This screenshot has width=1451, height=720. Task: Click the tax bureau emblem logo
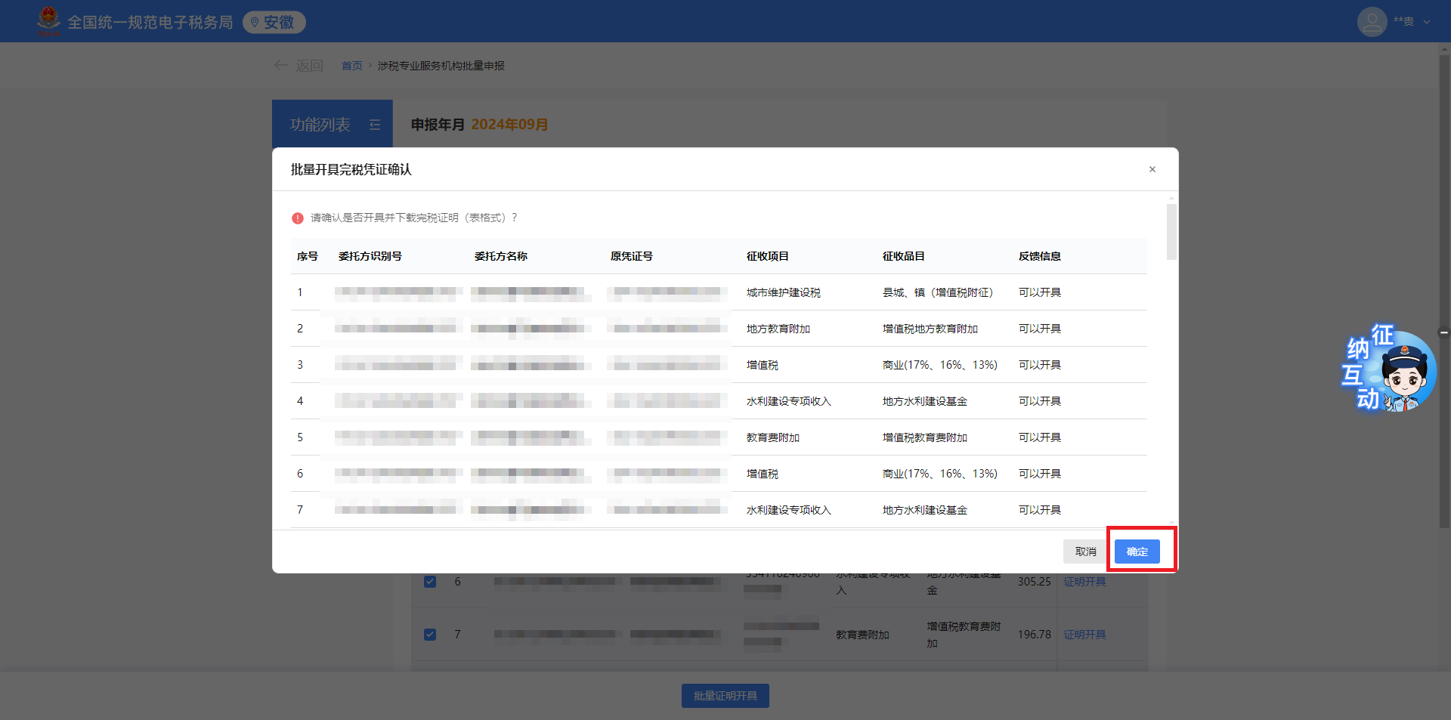[48, 21]
